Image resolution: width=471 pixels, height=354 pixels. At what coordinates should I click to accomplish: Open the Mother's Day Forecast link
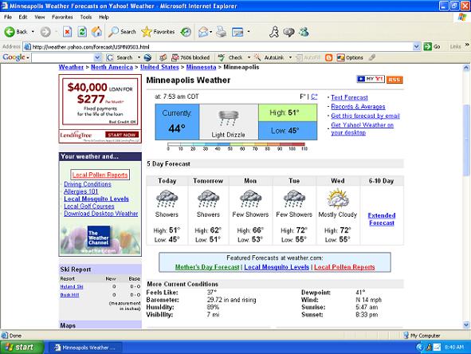[x=207, y=267]
